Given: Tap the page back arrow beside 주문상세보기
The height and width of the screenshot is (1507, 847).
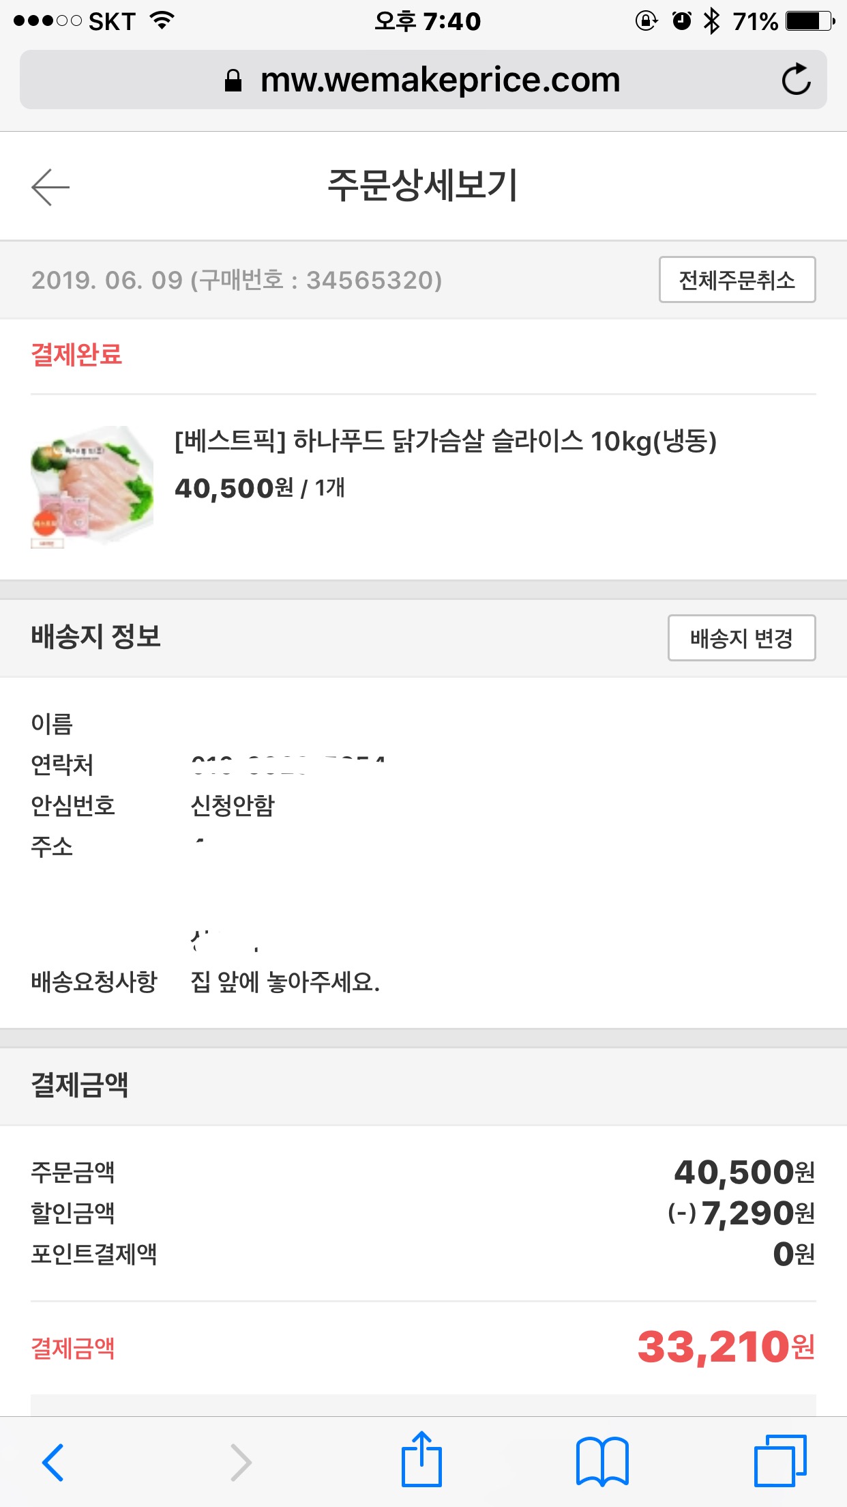Looking at the screenshot, I should pos(50,187).
